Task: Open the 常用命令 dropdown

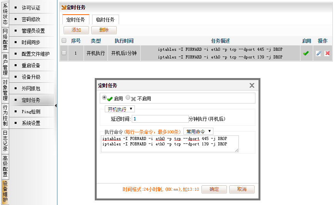Action: pyautogui.click(x=198, y=132)
